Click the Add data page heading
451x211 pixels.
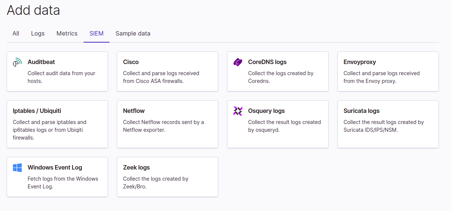33,10
